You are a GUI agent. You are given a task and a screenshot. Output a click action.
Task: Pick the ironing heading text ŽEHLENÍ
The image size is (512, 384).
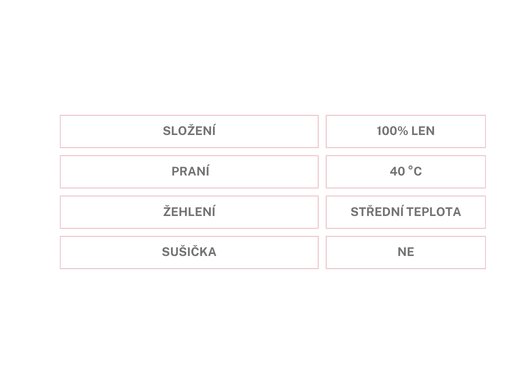189,212
